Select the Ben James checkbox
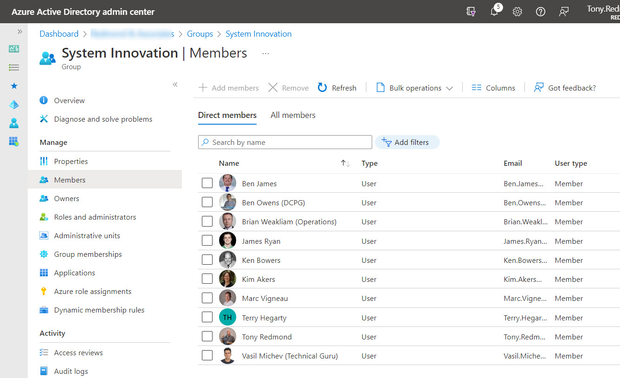 (207, 183)
